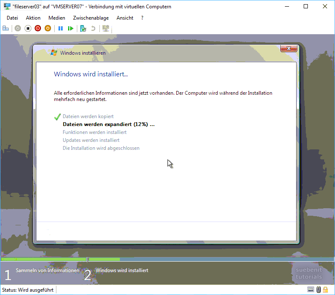The width and height of the screenshot is (335, 295).
Task: Click the Enhanced Session toolbar icon
Action: 106,28
